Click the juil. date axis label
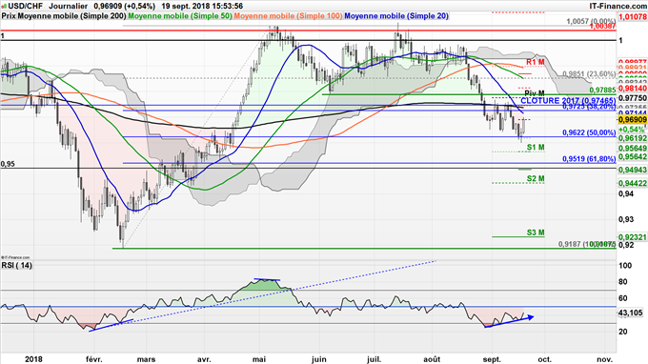648x364 pixels. [374, 359]
